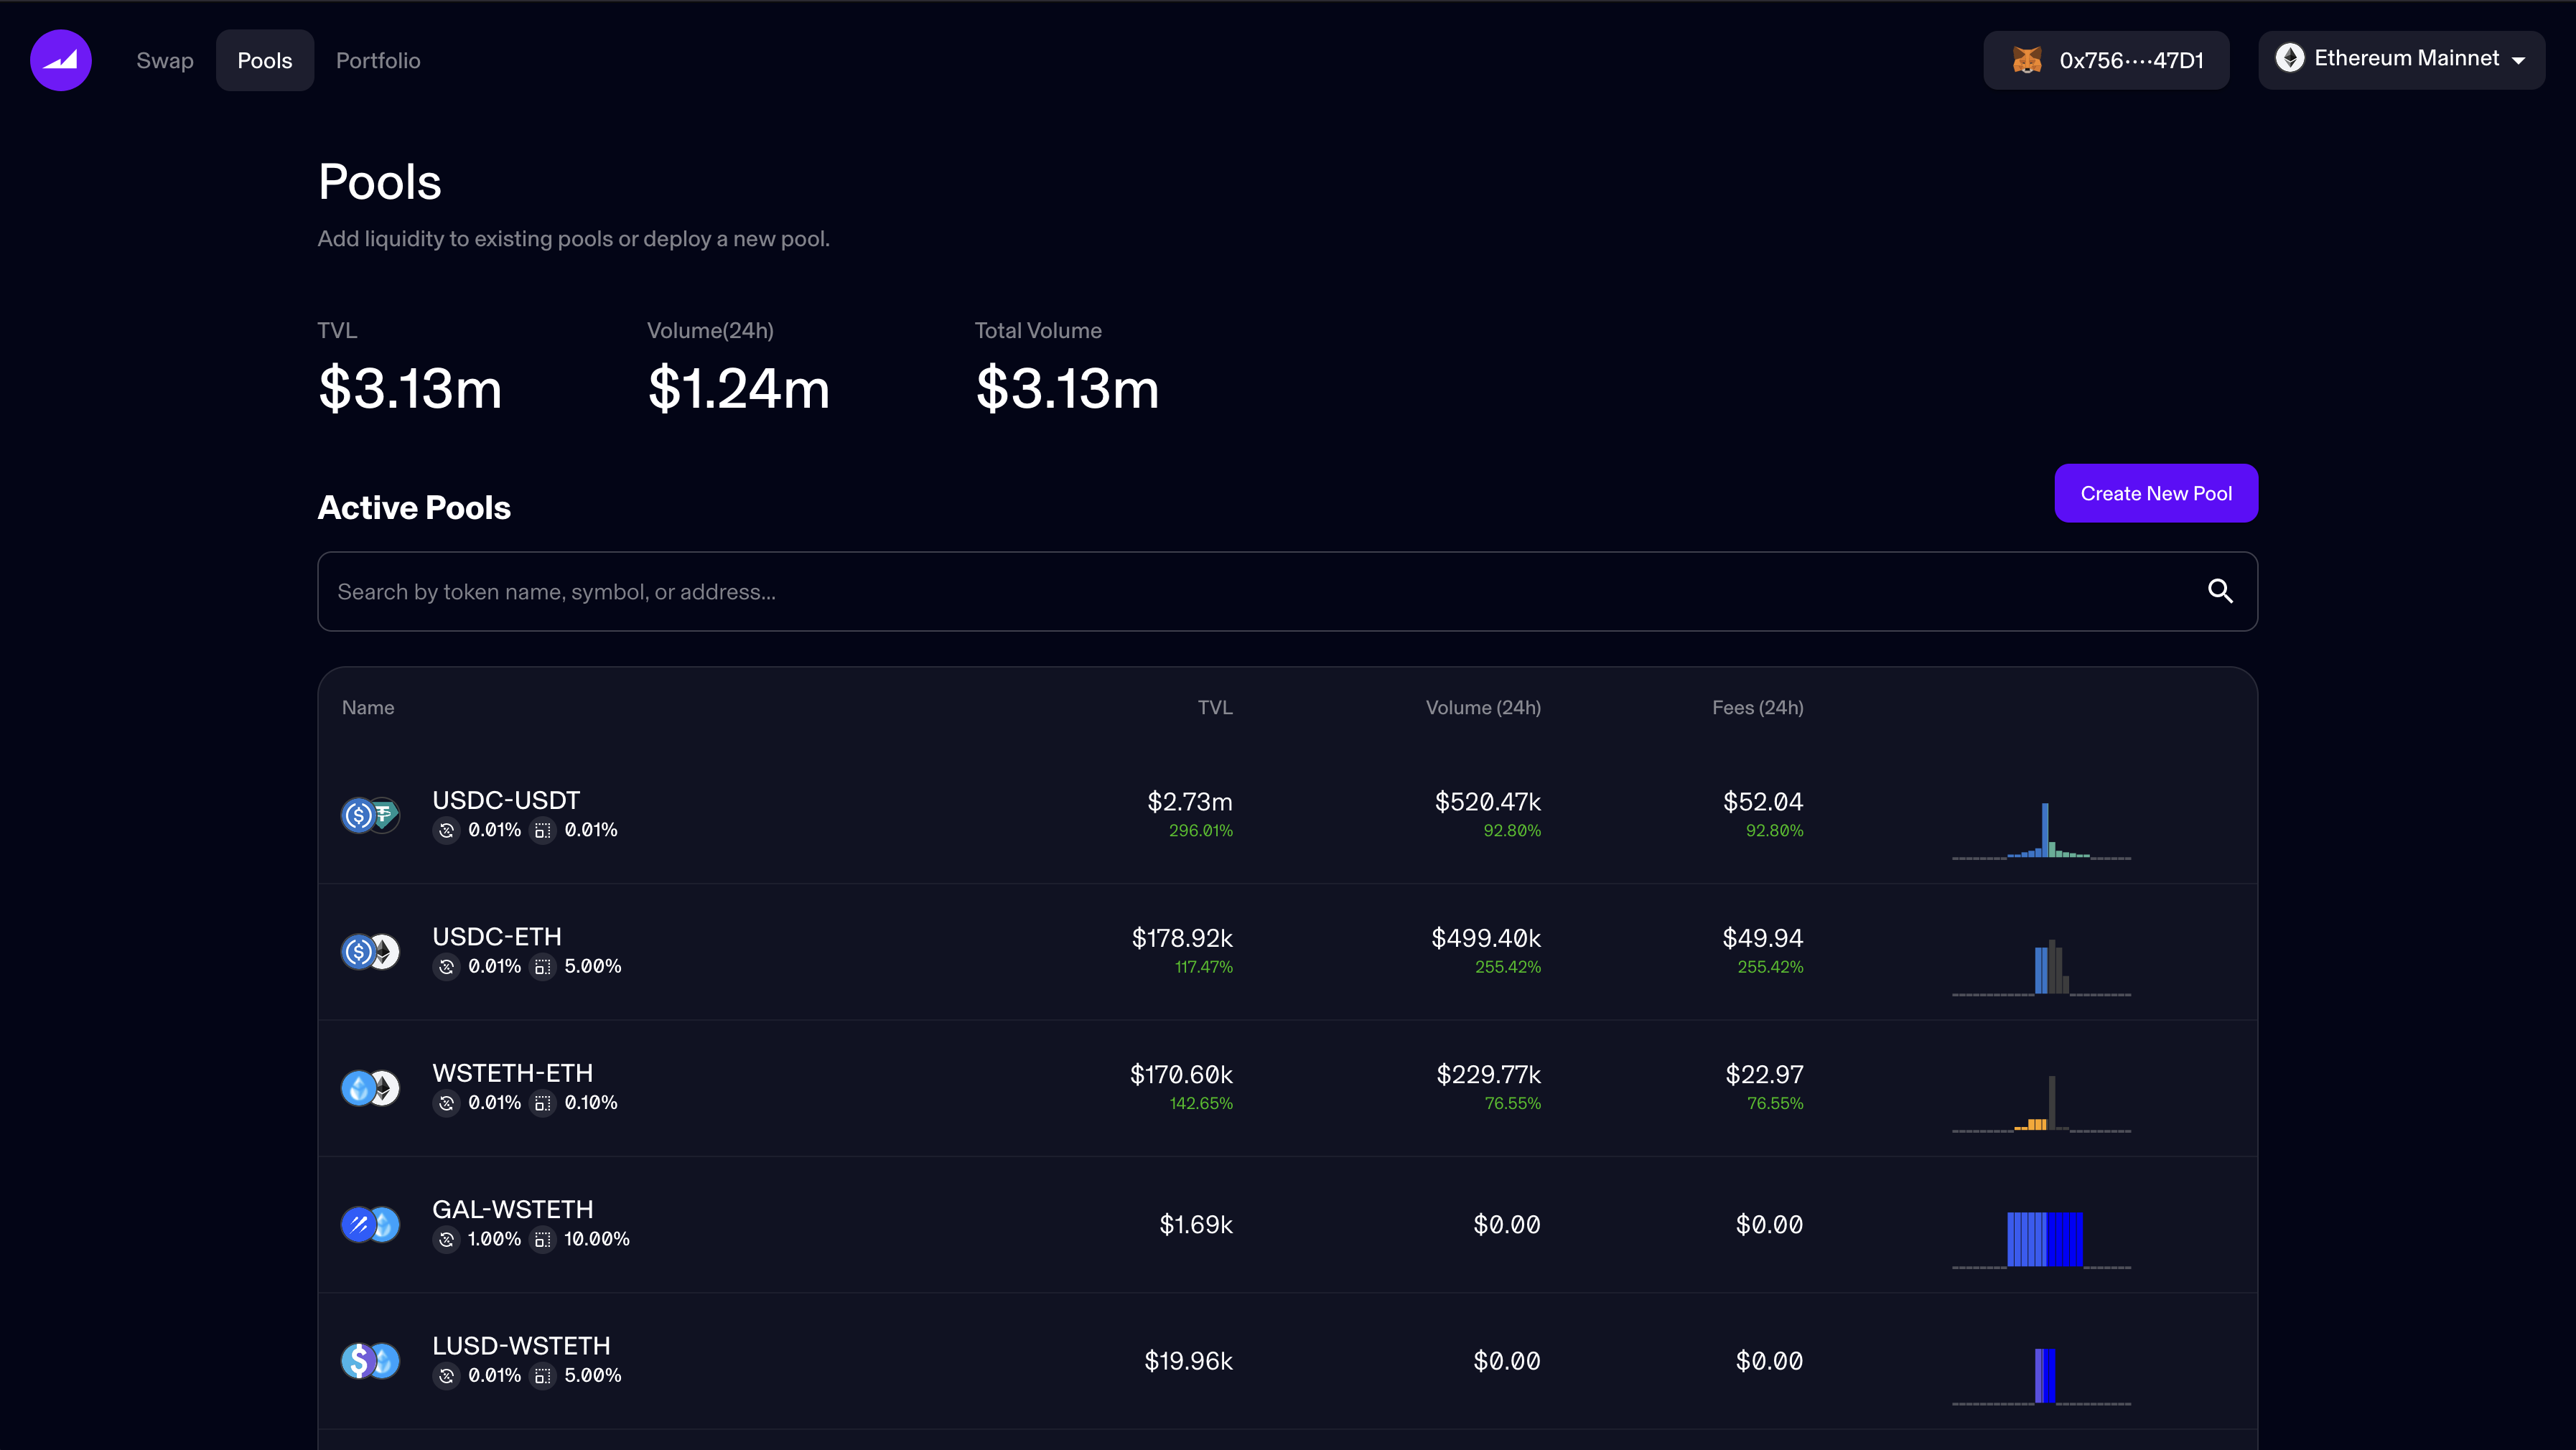Open the Swap tab
Viewport: 2576px width, 1450px height.
165,60
